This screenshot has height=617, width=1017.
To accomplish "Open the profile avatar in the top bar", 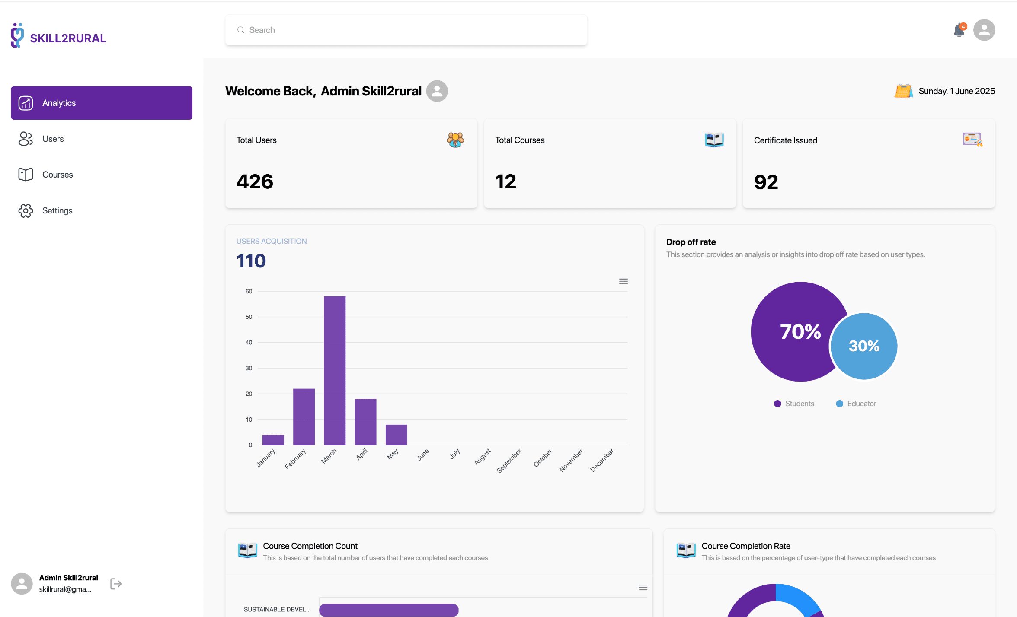I will (984, 30).
